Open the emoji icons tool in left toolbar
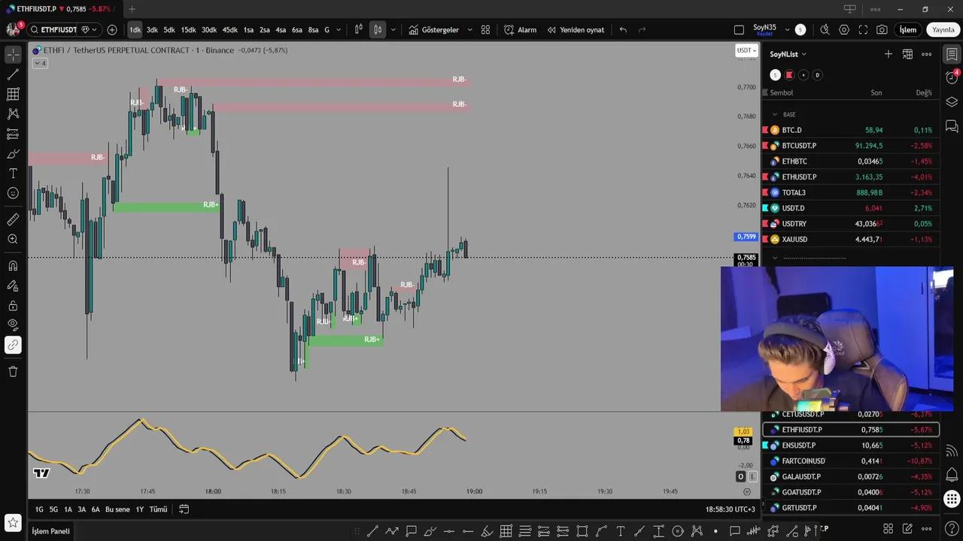The width and height of the screenshot is (963, 541). [13, 193]
